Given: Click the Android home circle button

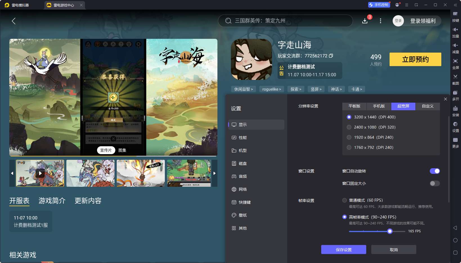Looking at the screenshot, I should coord(455,240).
